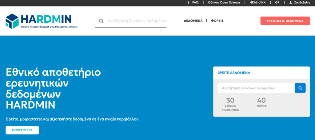Viewport: 315px width, 140px height.
Task: Focus the header dataset search field
Action: 137,21
